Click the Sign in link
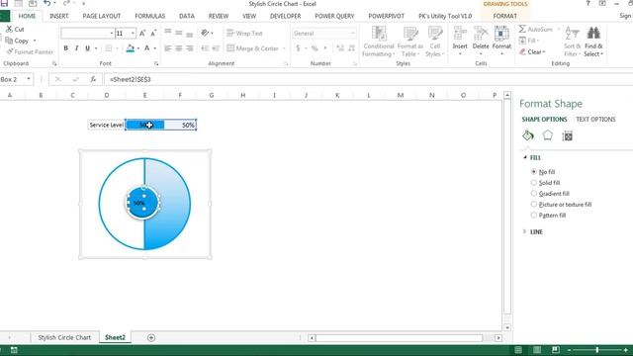Screen dimensions: 633x356 pyautogui.click(x=626, y=16)
